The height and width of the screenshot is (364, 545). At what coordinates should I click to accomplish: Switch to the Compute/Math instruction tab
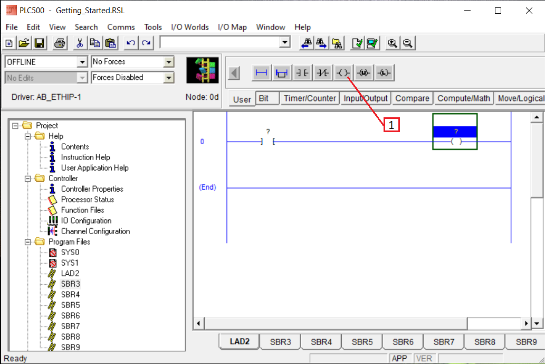[x=464, y=98]
